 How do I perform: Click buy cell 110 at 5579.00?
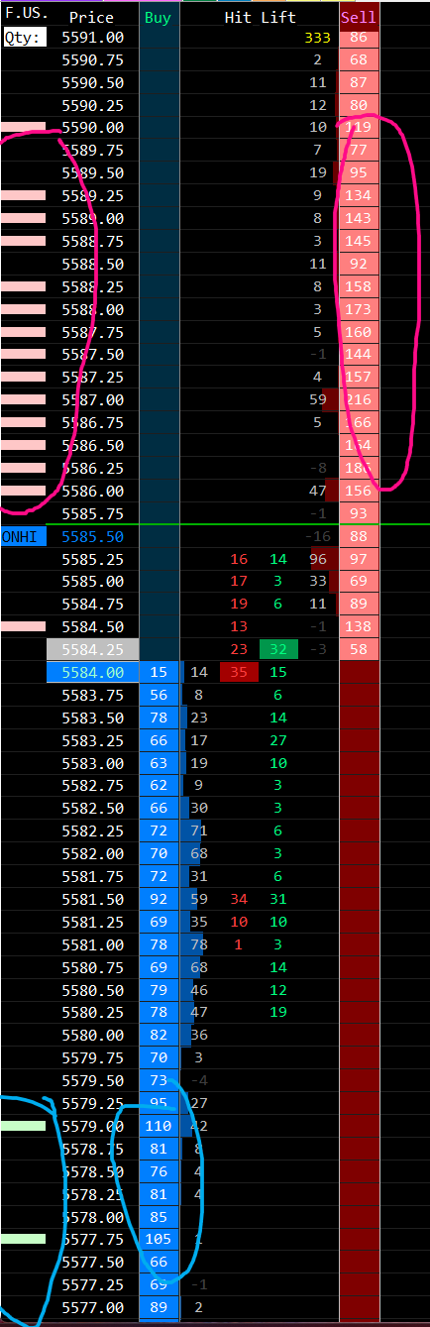coord(160,1126)
